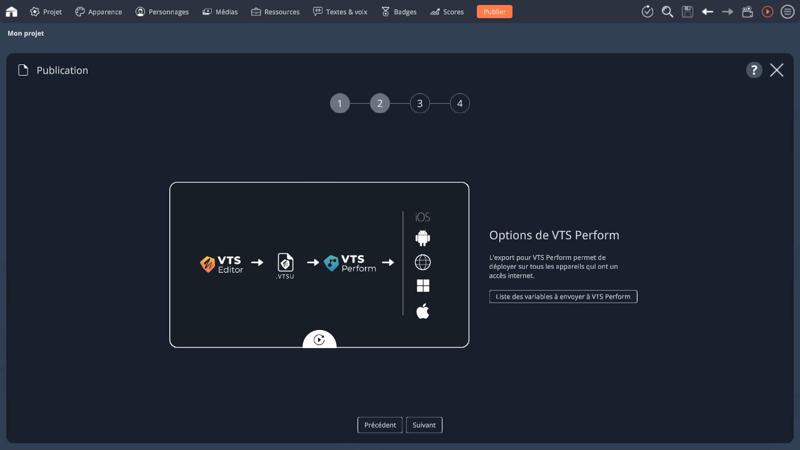Click the VTS Perform logo in diagram
The width and height of the screenshot is (800, 450).
tap(350, 263)
